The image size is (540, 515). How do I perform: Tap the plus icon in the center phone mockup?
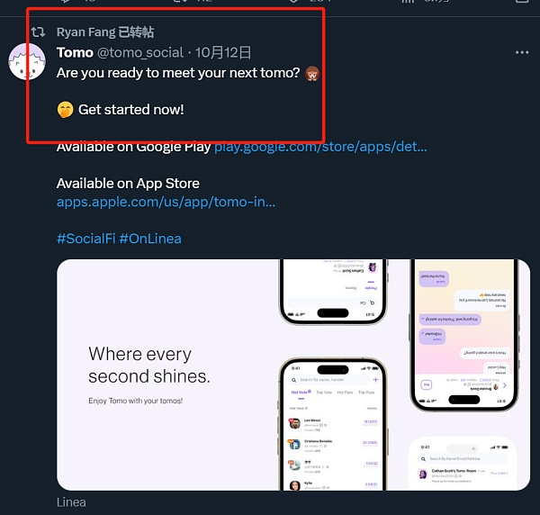tap(375, 380)
